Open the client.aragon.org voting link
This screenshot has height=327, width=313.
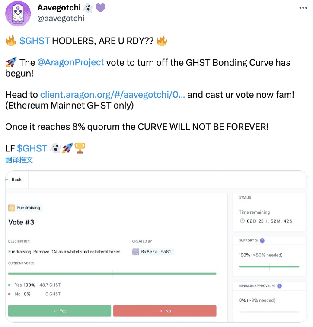point(112,95)
